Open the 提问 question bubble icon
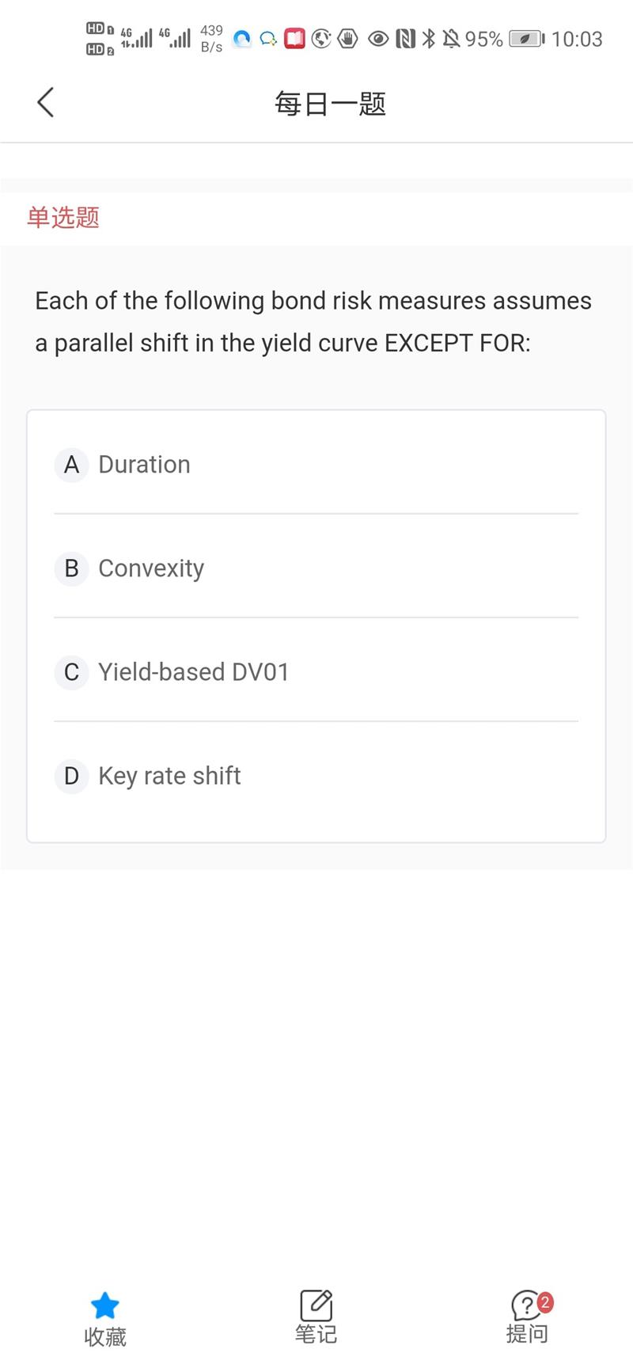This screenshot has height=1372, width=633. pos(525,1305)
